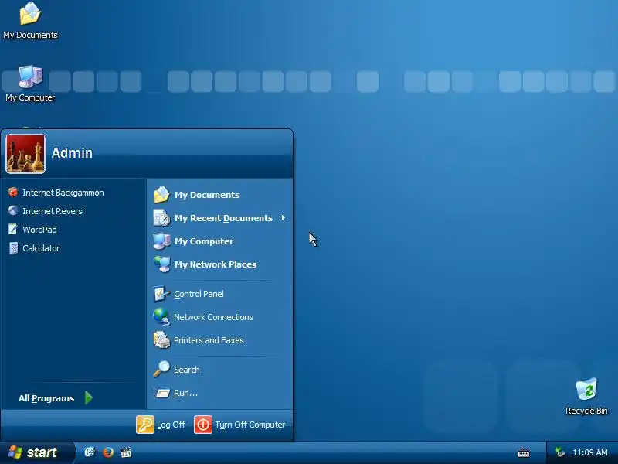Open My Network Places
Viewport: 618px width, 464px height.
(x=220, y=264)
